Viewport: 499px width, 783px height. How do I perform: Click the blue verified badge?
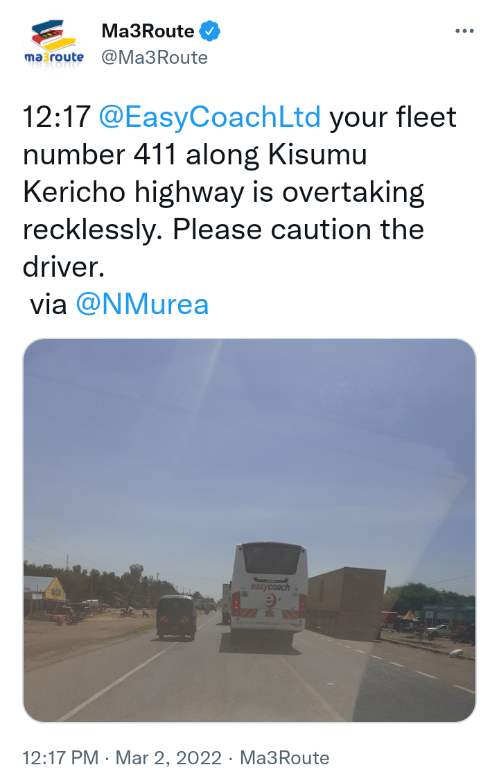[x=209, y=31]
